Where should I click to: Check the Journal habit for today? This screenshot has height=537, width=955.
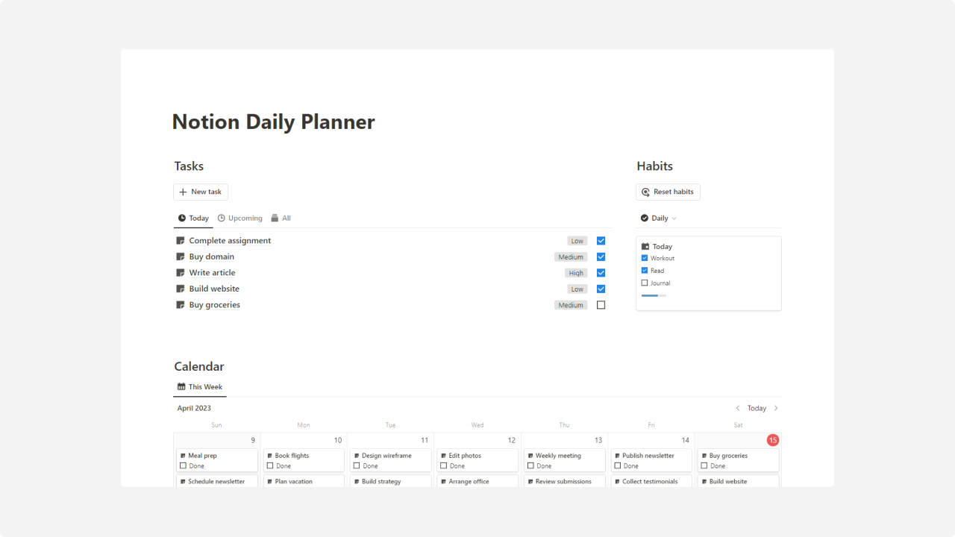point(645,283)
